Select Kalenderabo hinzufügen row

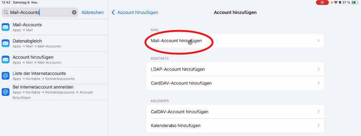pyautogui.click(x=235, y=126)
